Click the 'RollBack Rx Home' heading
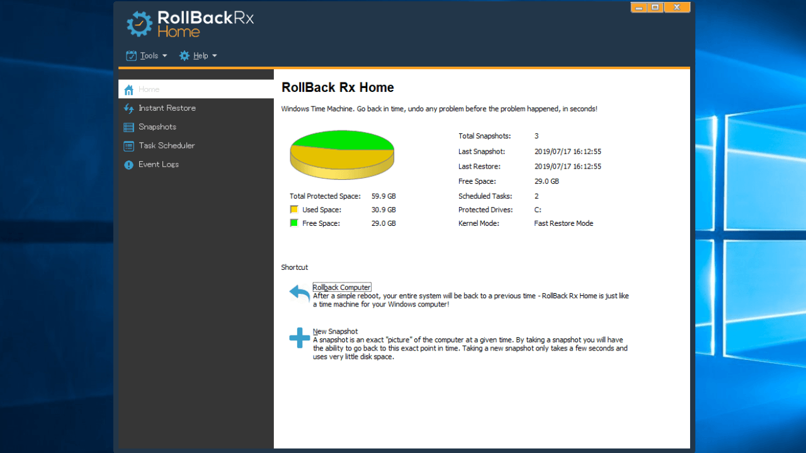The width and height of the screenshot is (806, 453). (x=338, y=87)
